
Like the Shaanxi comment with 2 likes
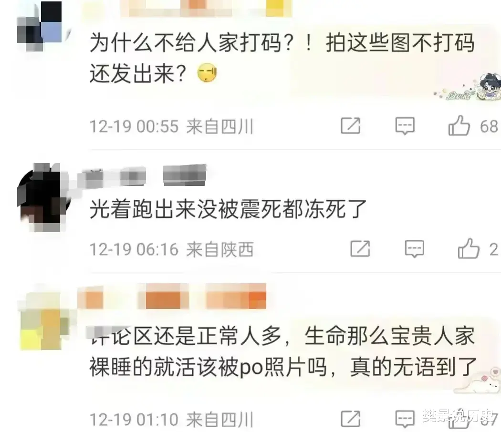tap(469, 248)
